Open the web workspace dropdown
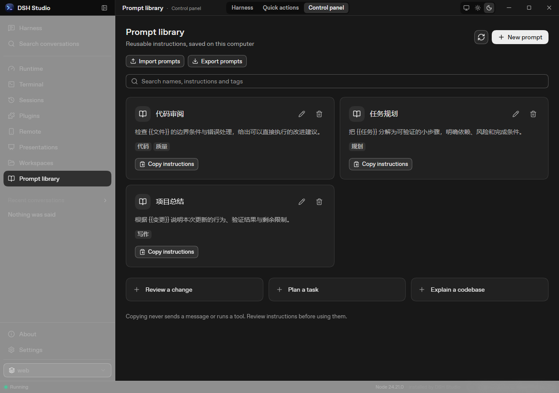559x393 pixels. tap(57, 370)
